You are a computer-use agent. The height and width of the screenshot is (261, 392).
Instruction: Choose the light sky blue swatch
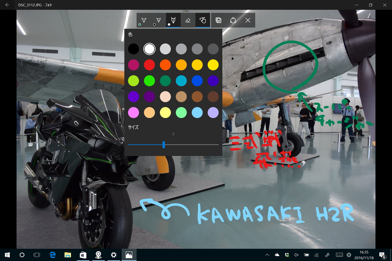[197, 113]
